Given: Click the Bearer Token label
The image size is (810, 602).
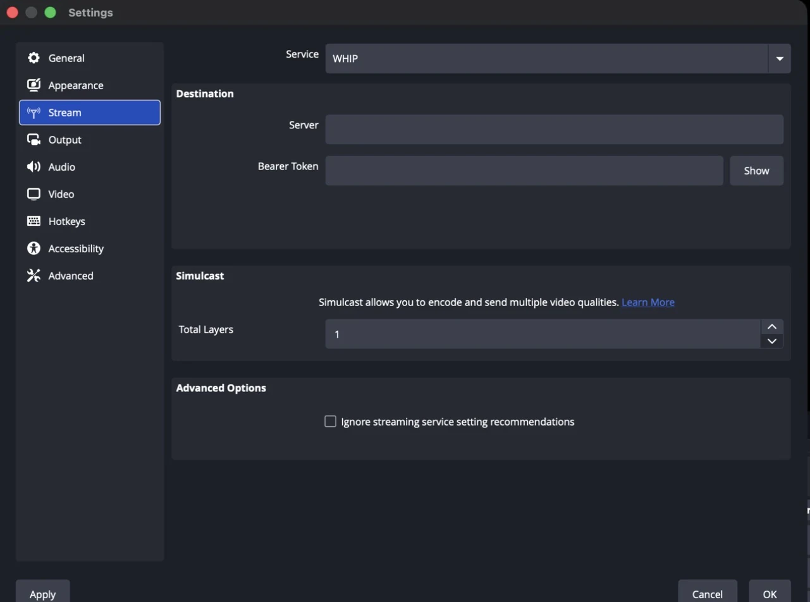Looking at the screenshot, I should pos(288,166).
